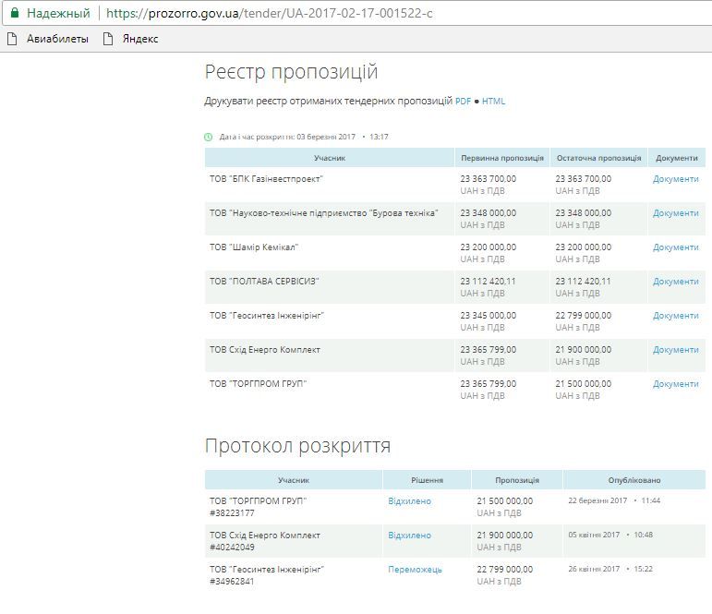Click the Остаточна пропозиція column header
Viewport: 712px width, 614px height.
[599, 158]
